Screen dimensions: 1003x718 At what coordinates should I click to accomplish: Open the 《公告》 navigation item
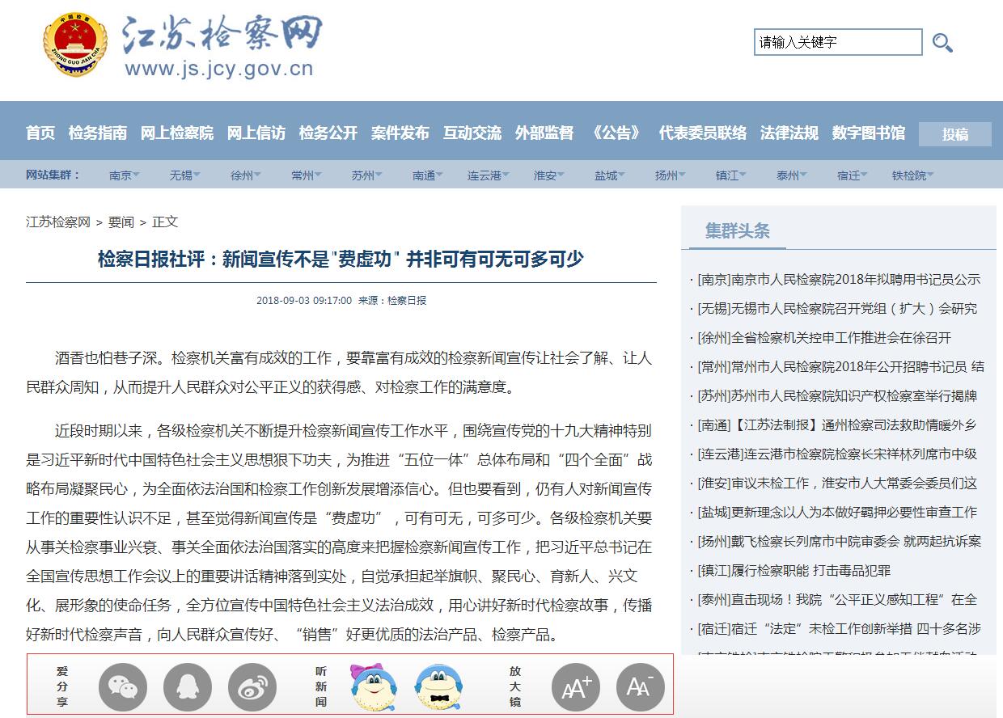click(616, 133)
